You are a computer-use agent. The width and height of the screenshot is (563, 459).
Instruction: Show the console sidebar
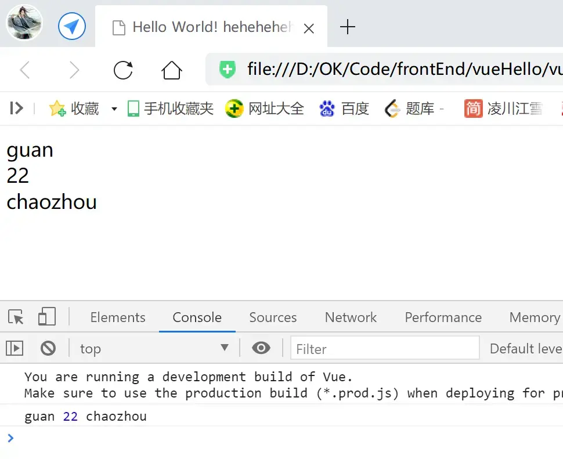tap(15, 348)
